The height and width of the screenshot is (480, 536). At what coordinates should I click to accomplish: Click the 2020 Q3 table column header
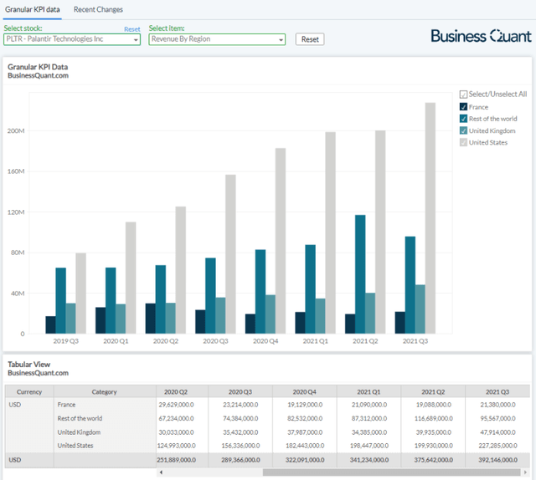coord(240,392)
